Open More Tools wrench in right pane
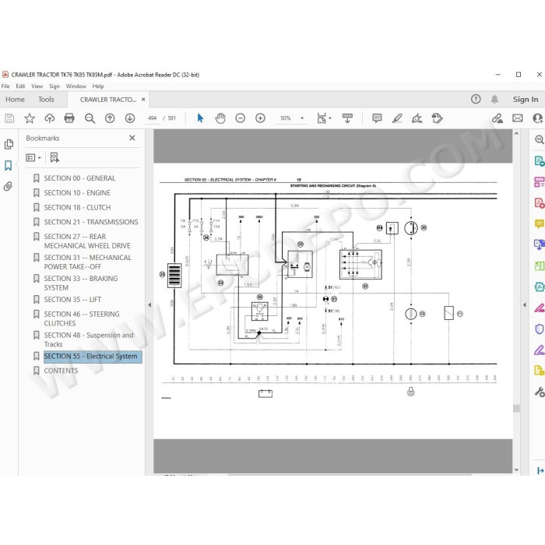The image size is (545, 545). click(x=539, y=392)
